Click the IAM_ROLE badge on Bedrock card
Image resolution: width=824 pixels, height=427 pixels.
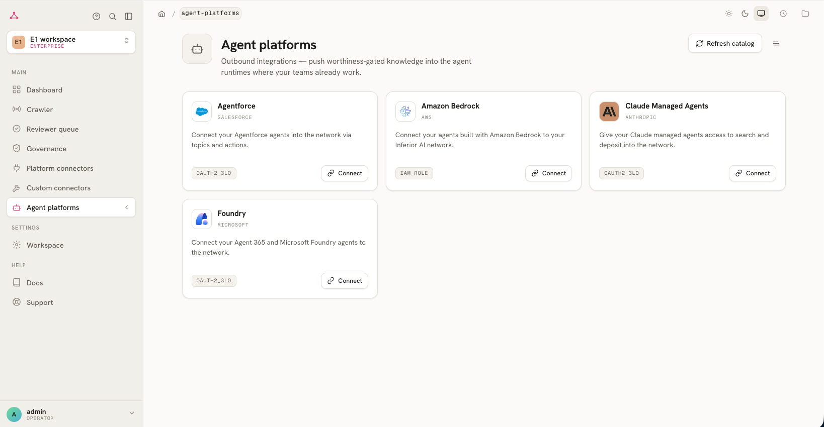click(x=414, y=173)
